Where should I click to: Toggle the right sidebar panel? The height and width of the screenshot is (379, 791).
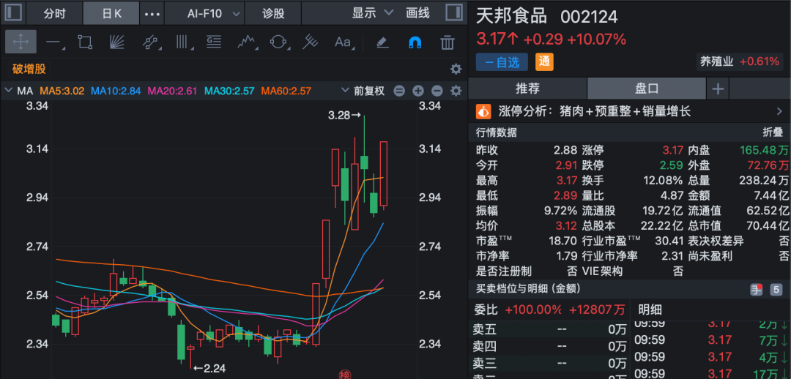(453, 13)
